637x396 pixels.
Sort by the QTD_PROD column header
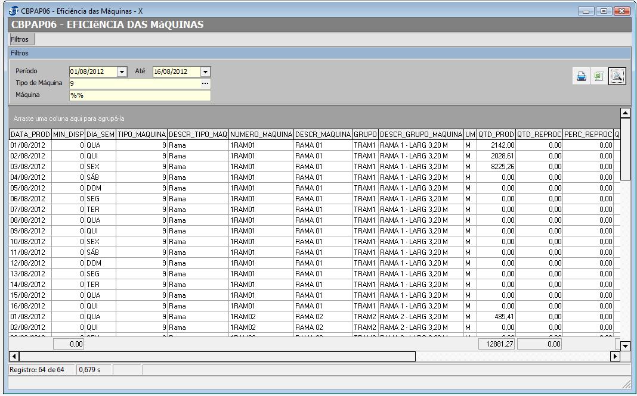pyautogui.click(x=496, y=135)
